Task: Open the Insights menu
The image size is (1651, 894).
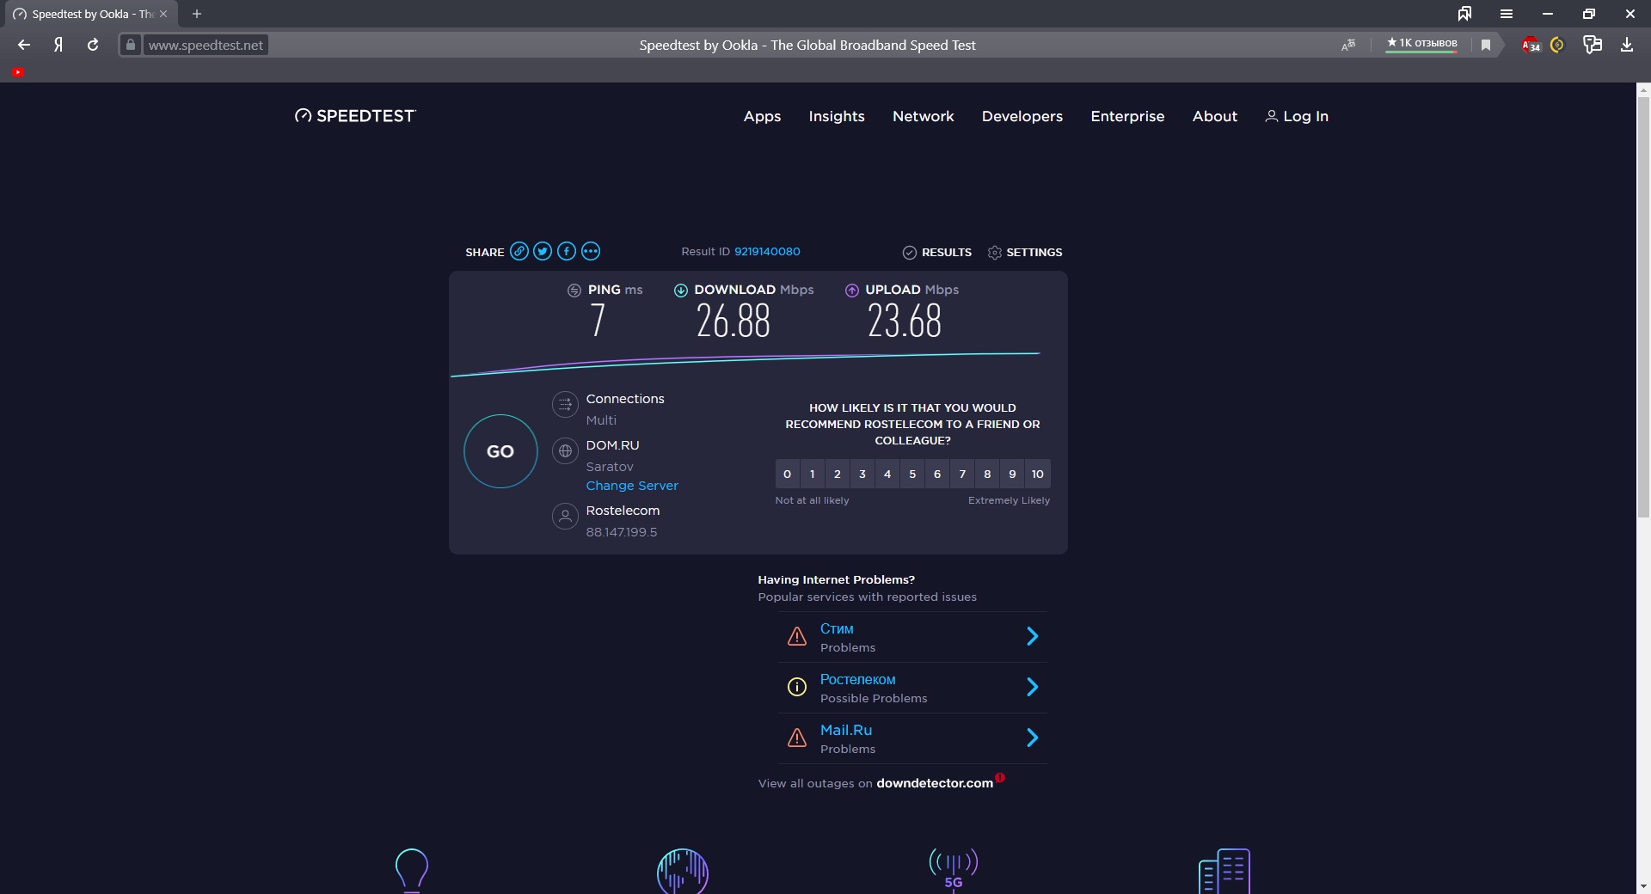Action: [x=837, y=116]
